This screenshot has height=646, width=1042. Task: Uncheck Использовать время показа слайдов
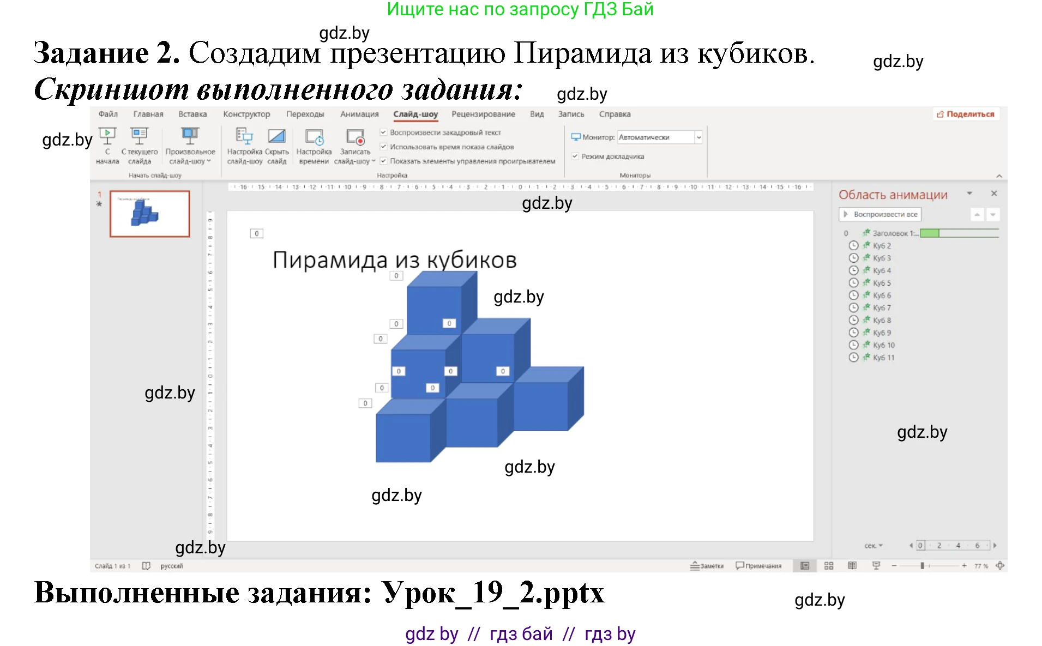(x=383, y=147)
